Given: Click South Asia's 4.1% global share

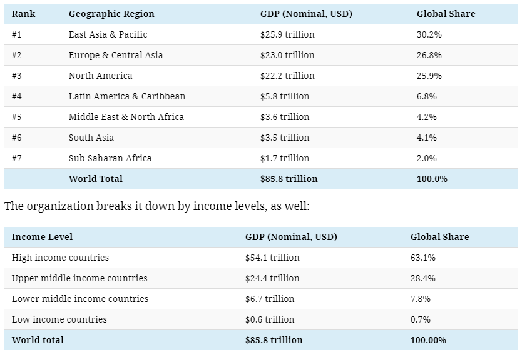Looking at the screenshot, I should click(x=427, y=138).
